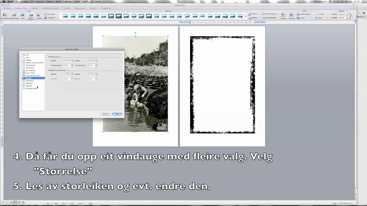Choose the oval picture style thumbnail

pos(134,16)
